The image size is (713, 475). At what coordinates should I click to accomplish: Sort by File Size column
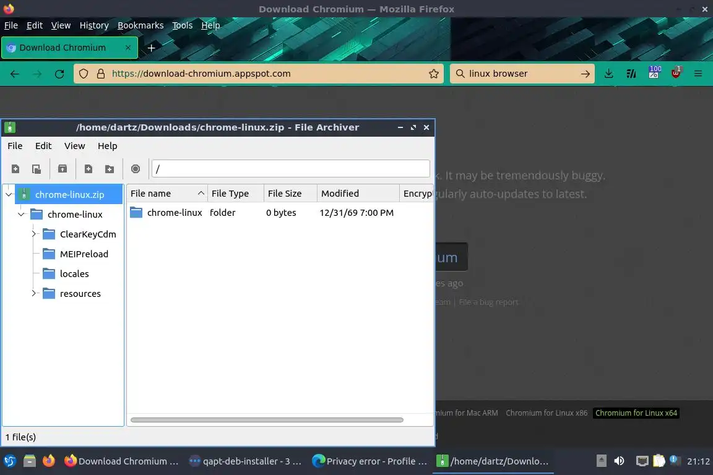290,194
